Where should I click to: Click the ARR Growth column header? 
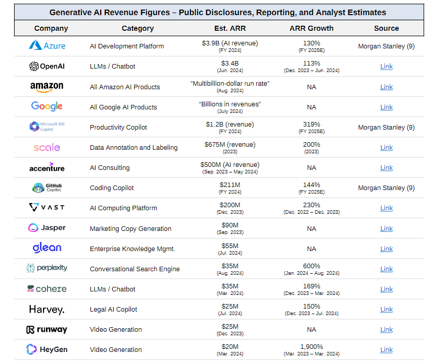(x=312, y=28)
